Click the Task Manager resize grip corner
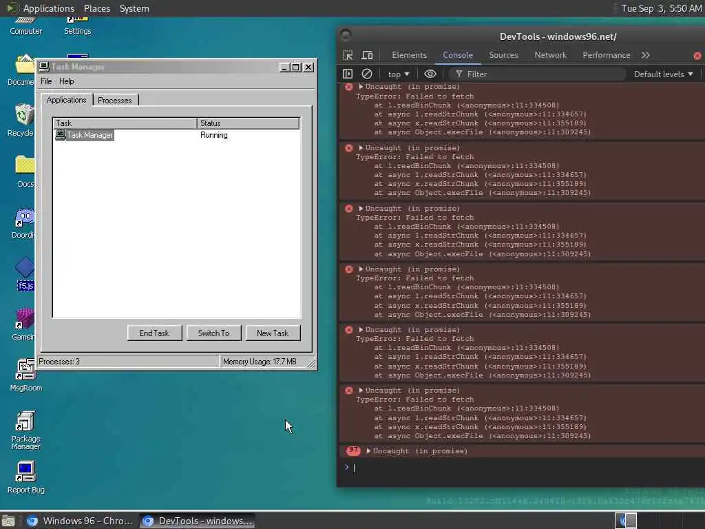 pos(311,364)
